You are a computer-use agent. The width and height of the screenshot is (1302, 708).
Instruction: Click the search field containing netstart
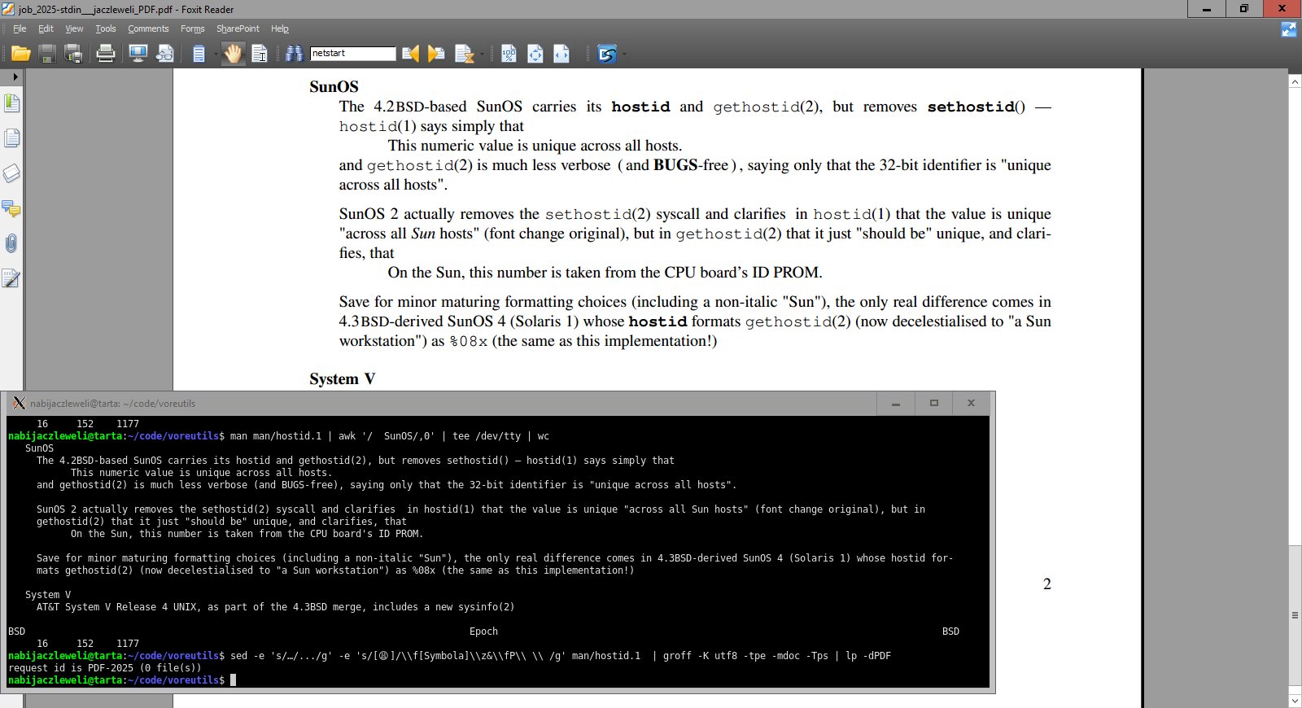tap(353, 54)
